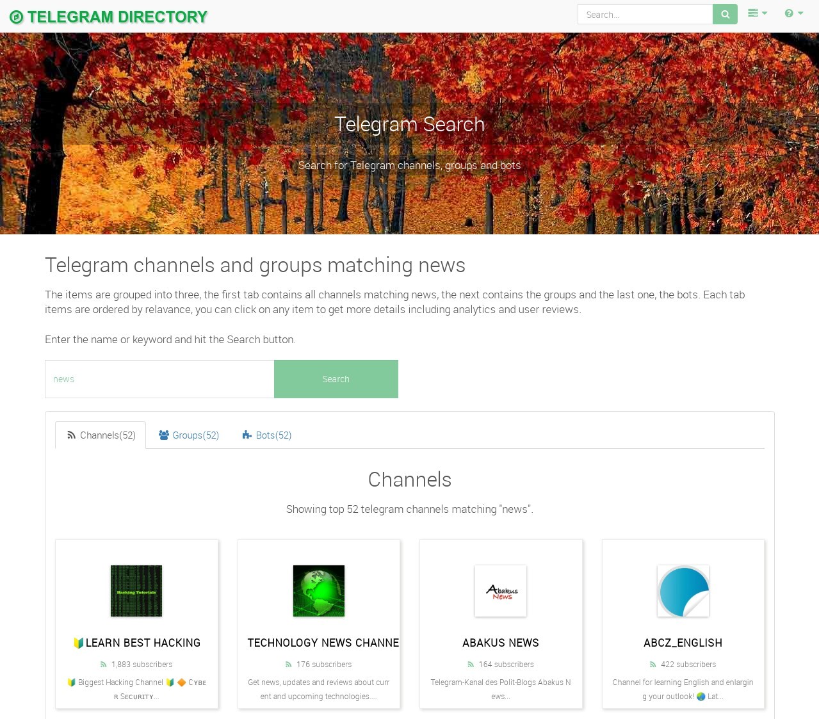819x719 pixels.
Task: Open the ABAKUS NEWS channel title
Action: 501,643
